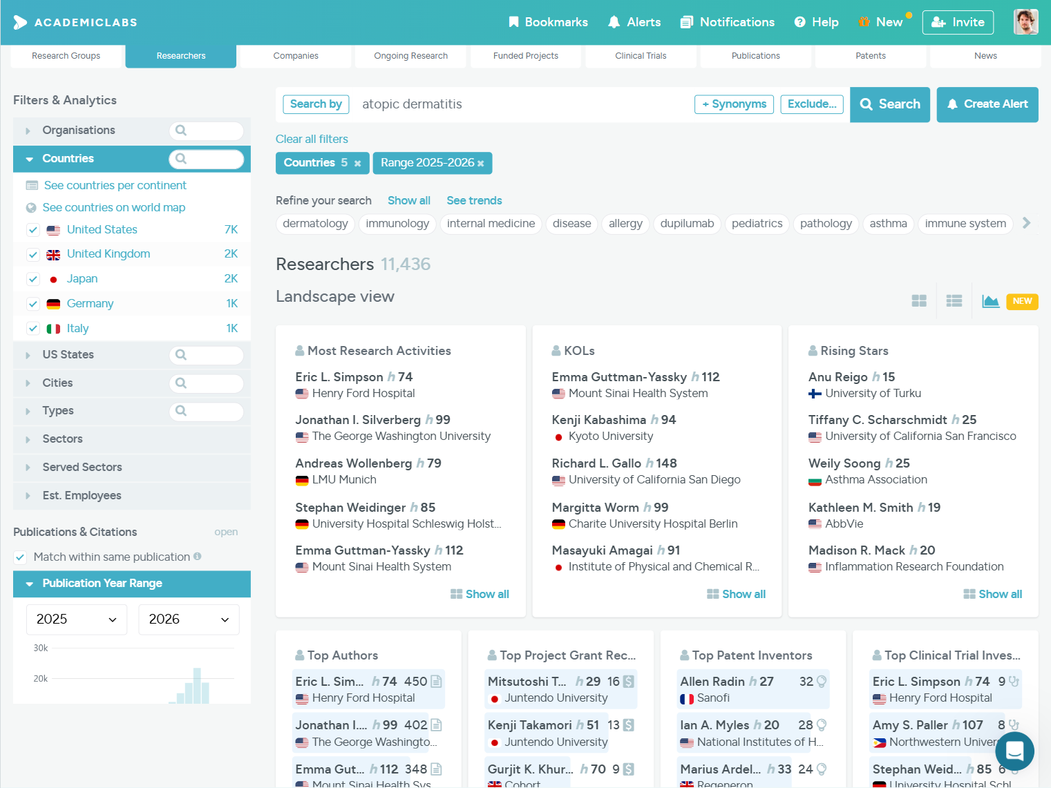The height and width of the screenshot is (788, 1051).
Task: Select the dupilumab refine tag
Action: tap(687, 224)
